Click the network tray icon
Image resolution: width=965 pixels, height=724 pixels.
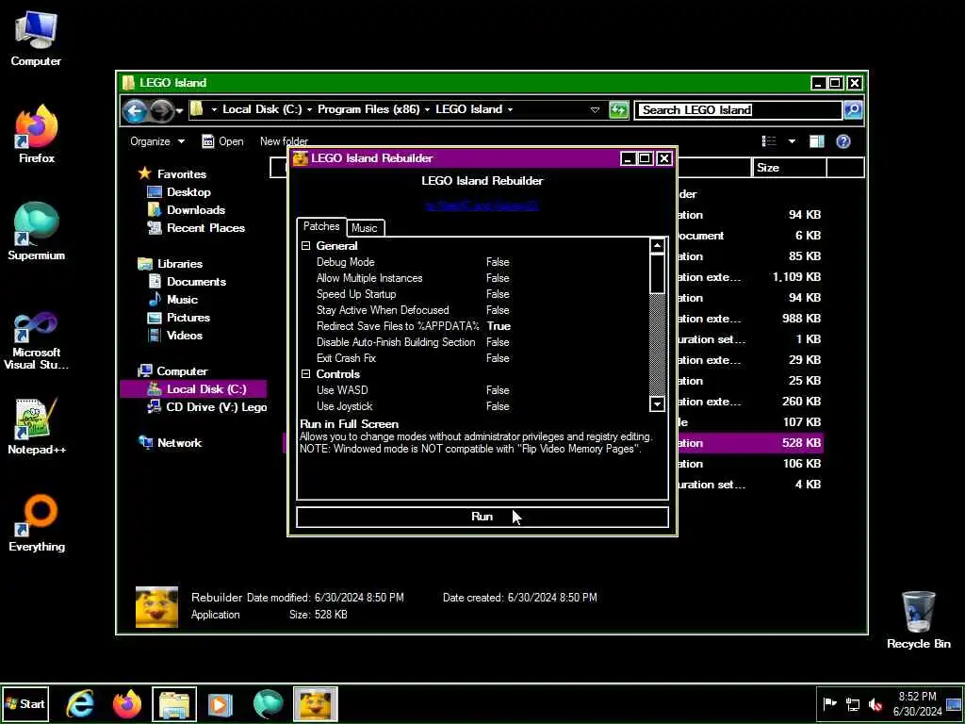coord(852,703)
